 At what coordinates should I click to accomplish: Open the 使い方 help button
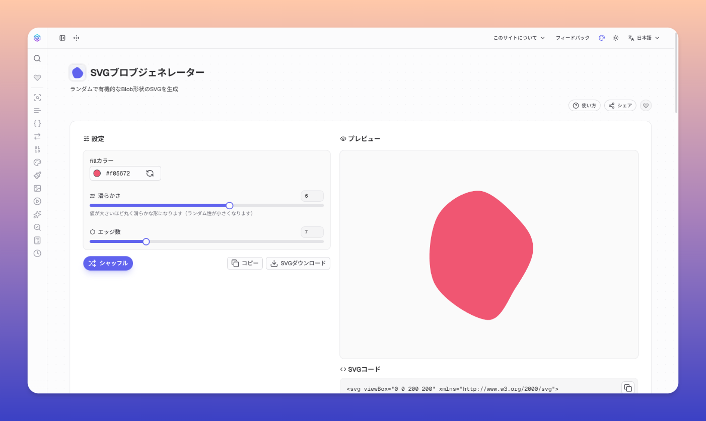[584, 106]
